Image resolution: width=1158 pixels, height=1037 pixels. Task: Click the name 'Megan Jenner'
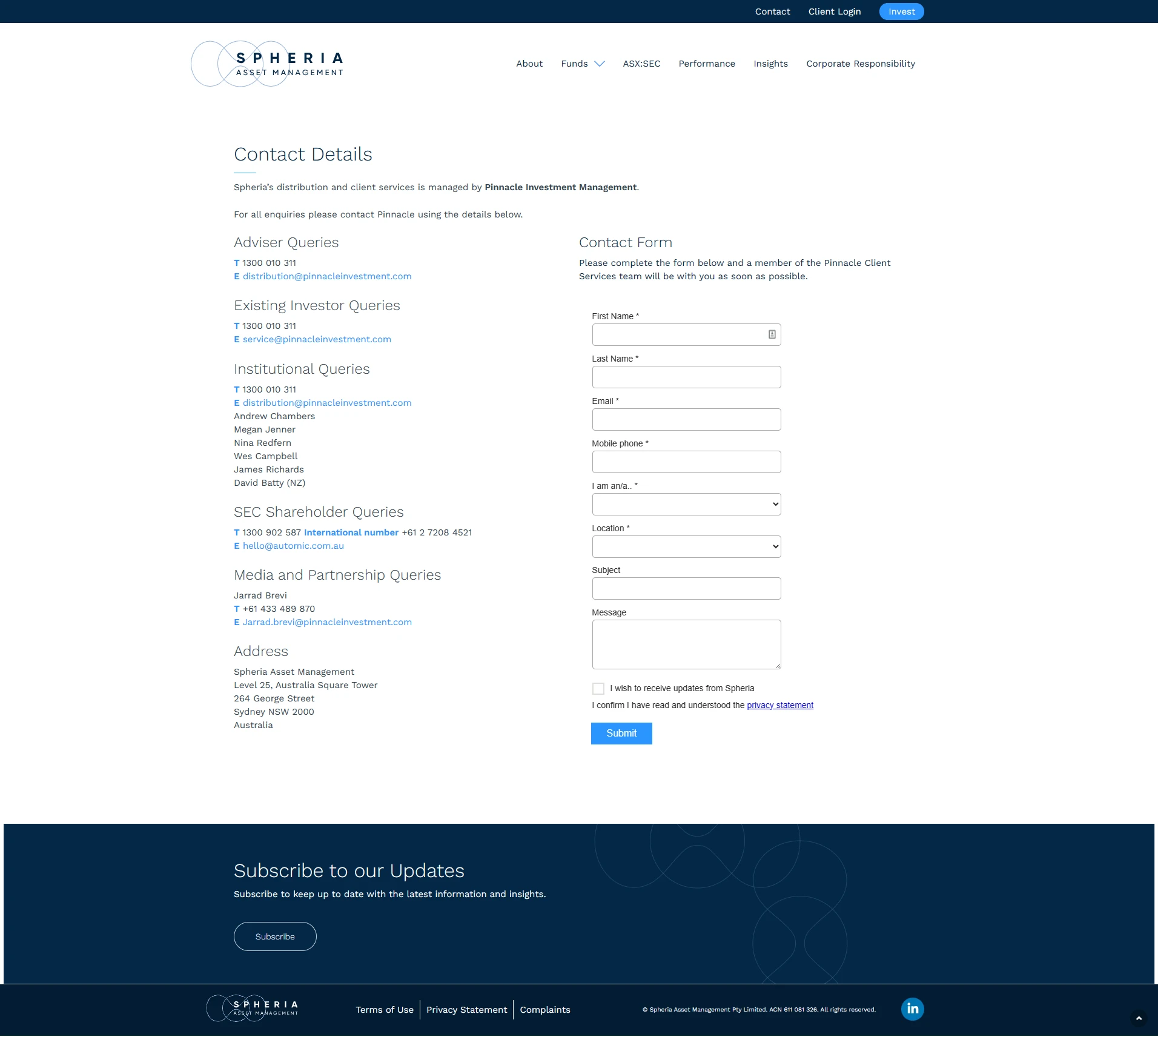coord(265,429)
